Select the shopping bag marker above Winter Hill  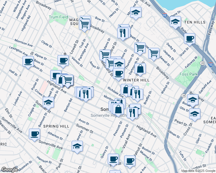(x=140, y=69)
